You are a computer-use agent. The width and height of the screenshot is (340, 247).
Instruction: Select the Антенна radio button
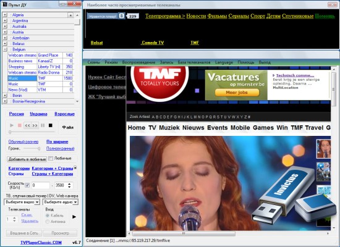click(x=47, y=222)
